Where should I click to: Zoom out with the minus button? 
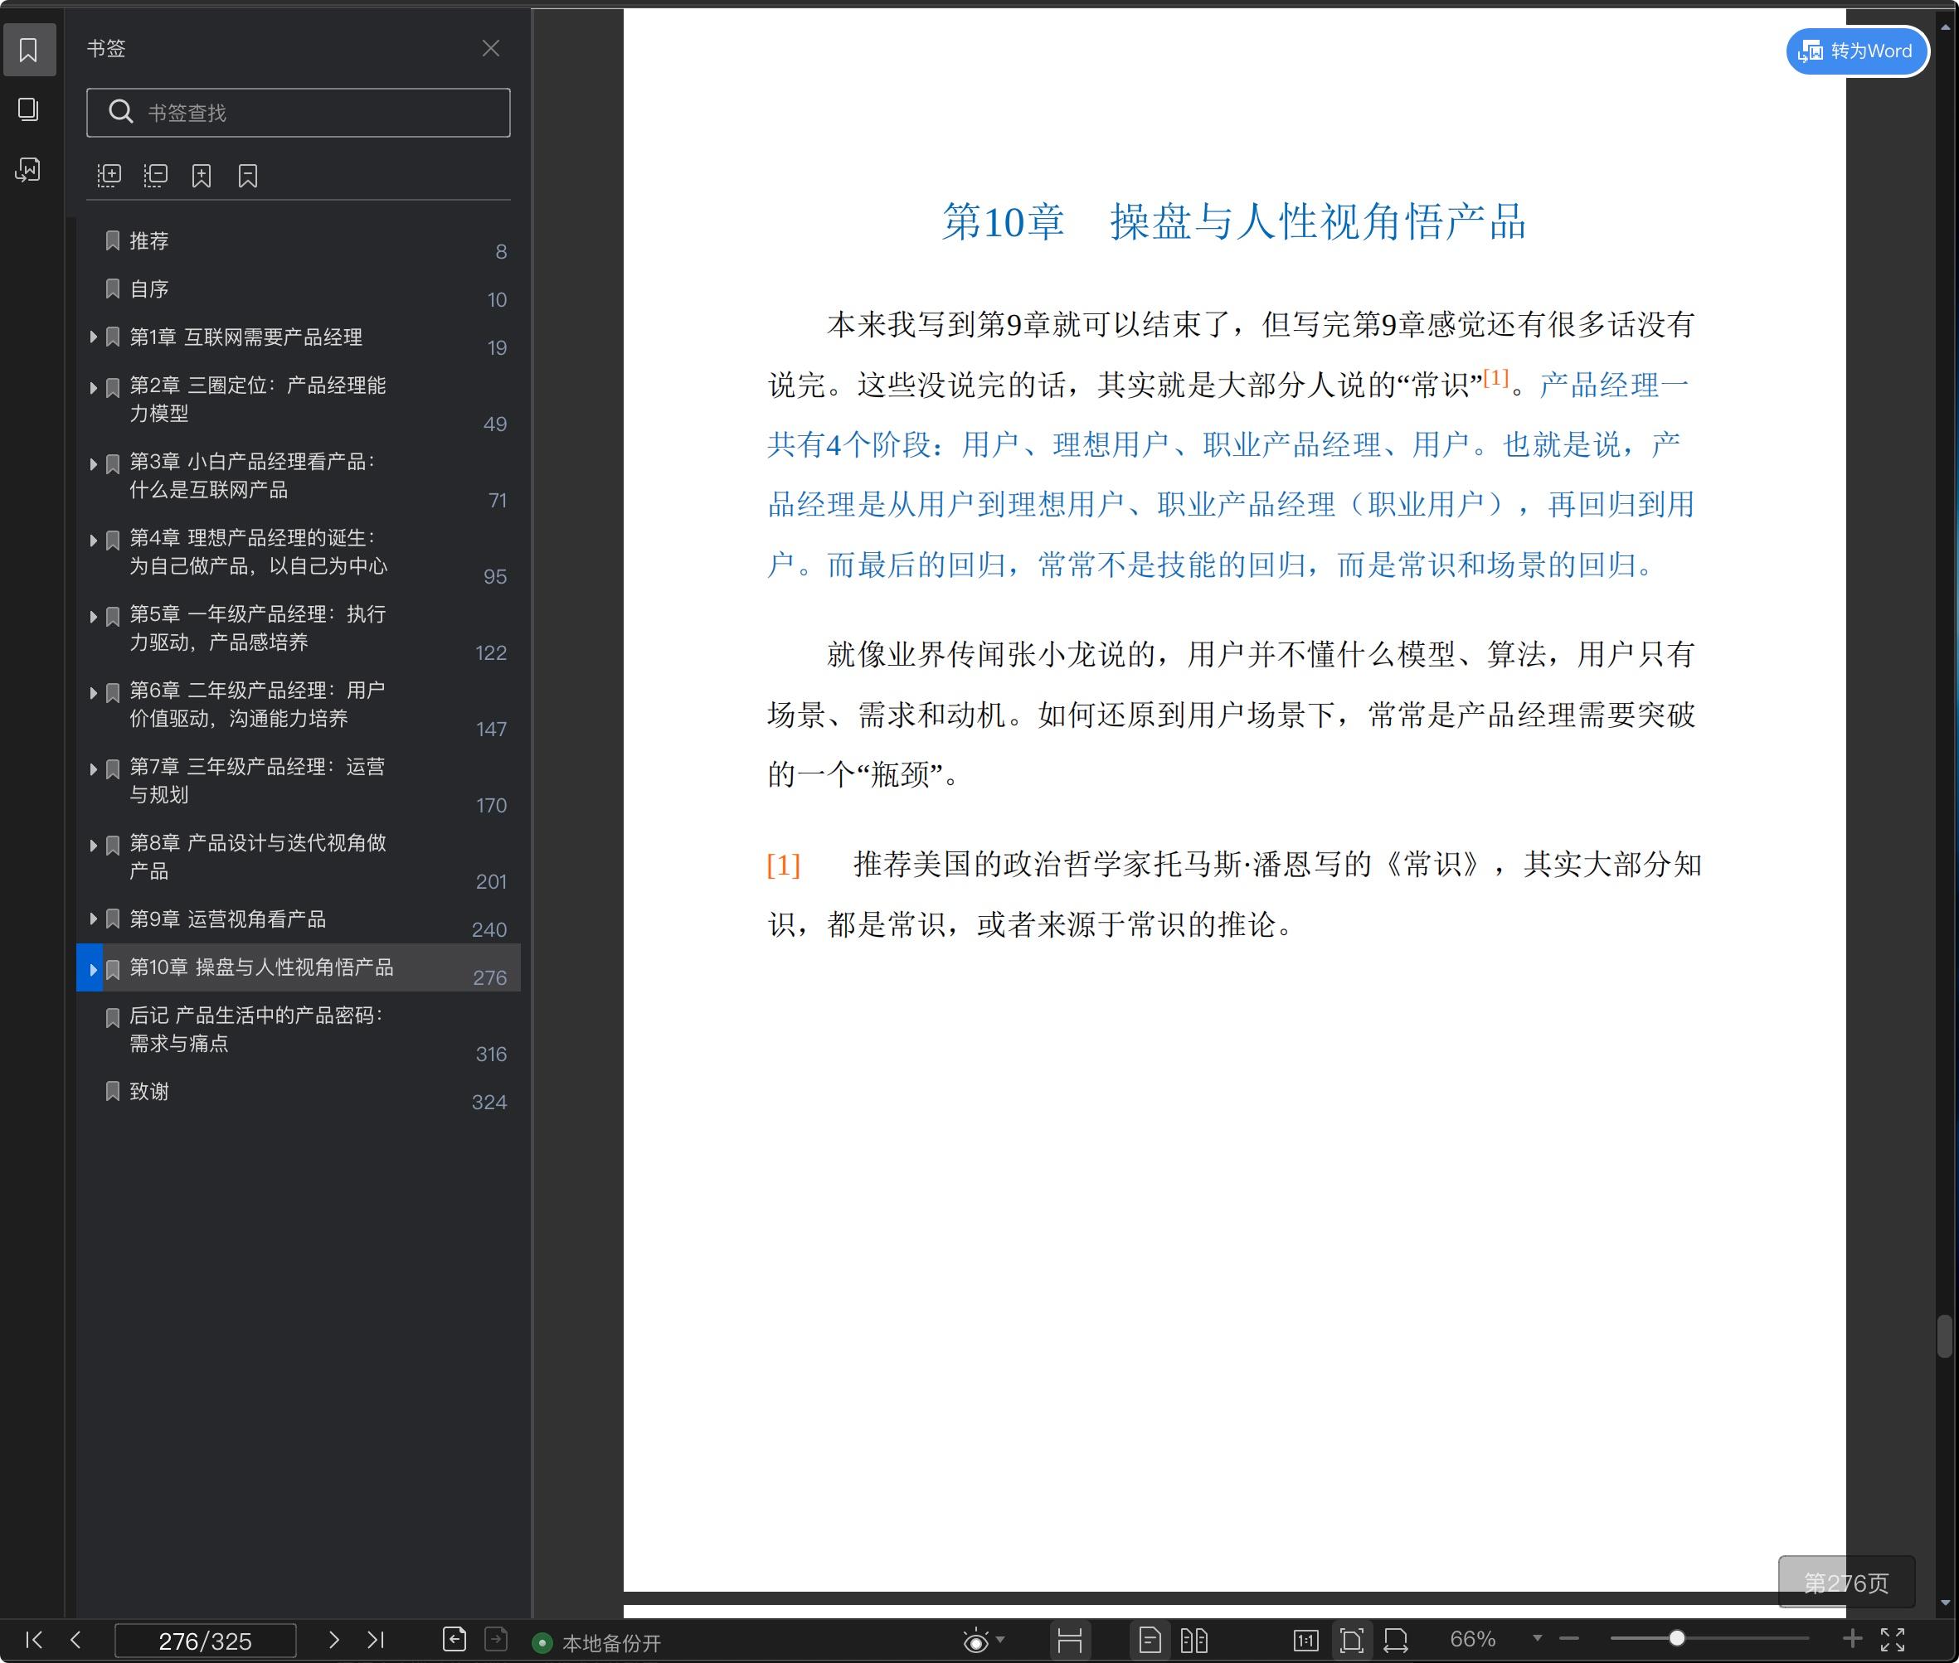1569,1638
